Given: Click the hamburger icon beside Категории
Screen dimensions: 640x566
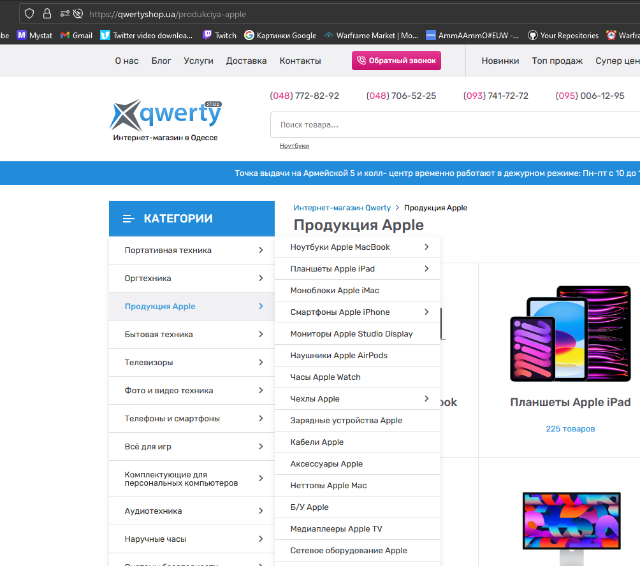Looking at the screenshot, I should 128,219.
